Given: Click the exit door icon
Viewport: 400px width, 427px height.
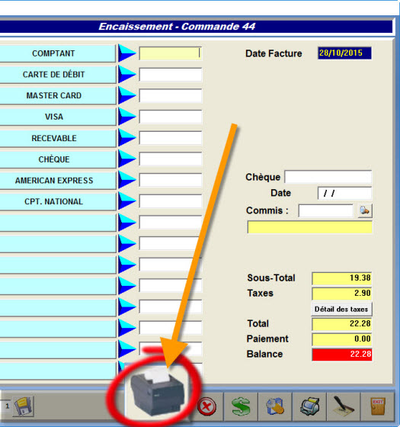Looking at the screenshot, I should [378, 406].
